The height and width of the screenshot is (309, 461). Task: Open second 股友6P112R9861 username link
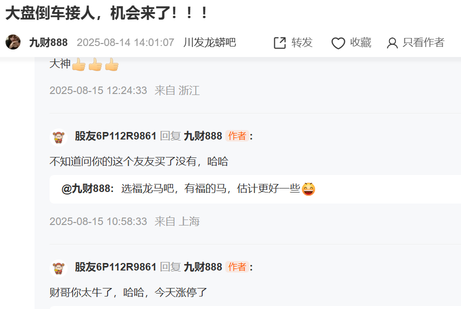116,267
